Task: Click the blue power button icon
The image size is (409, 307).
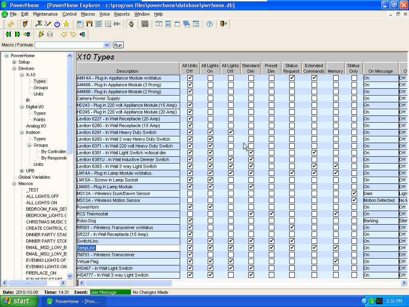Action: point(57,24)
